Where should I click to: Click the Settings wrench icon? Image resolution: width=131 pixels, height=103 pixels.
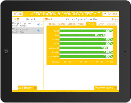[x=105, y=14]
